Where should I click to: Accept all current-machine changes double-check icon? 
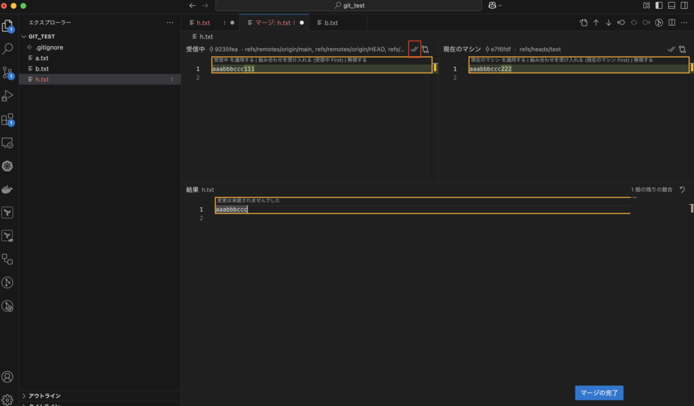(672, 49)
